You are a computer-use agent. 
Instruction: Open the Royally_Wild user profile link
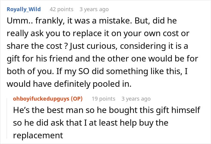(24, 9)
